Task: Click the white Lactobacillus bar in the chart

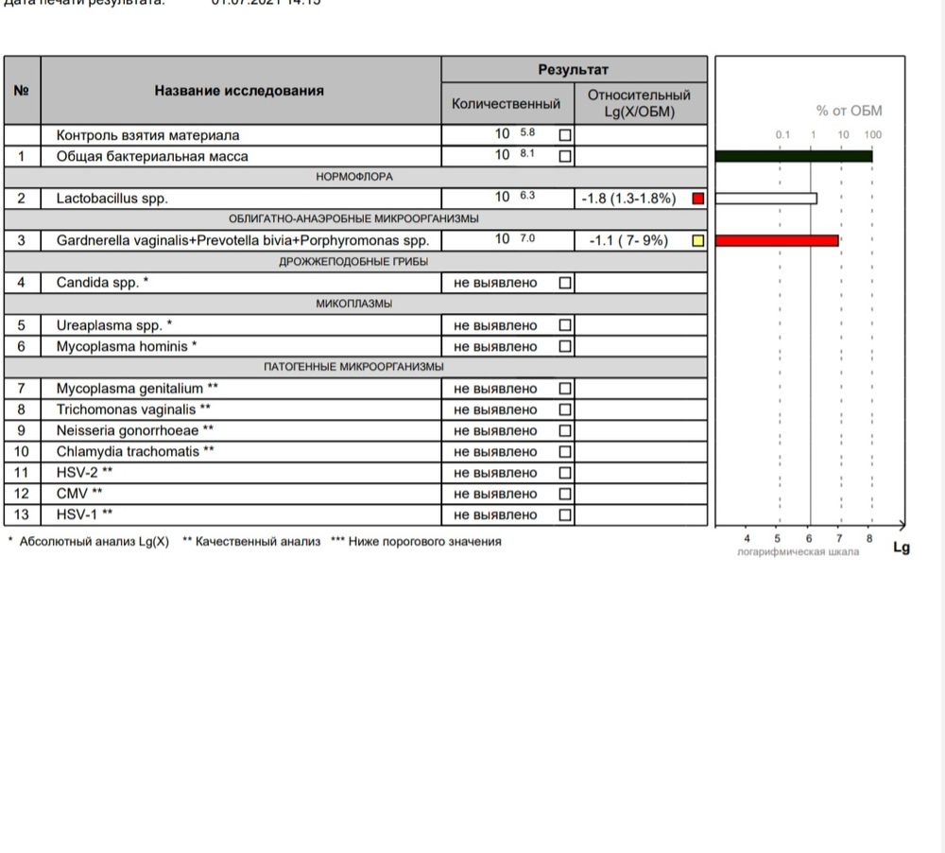Action: click(766, 199)
